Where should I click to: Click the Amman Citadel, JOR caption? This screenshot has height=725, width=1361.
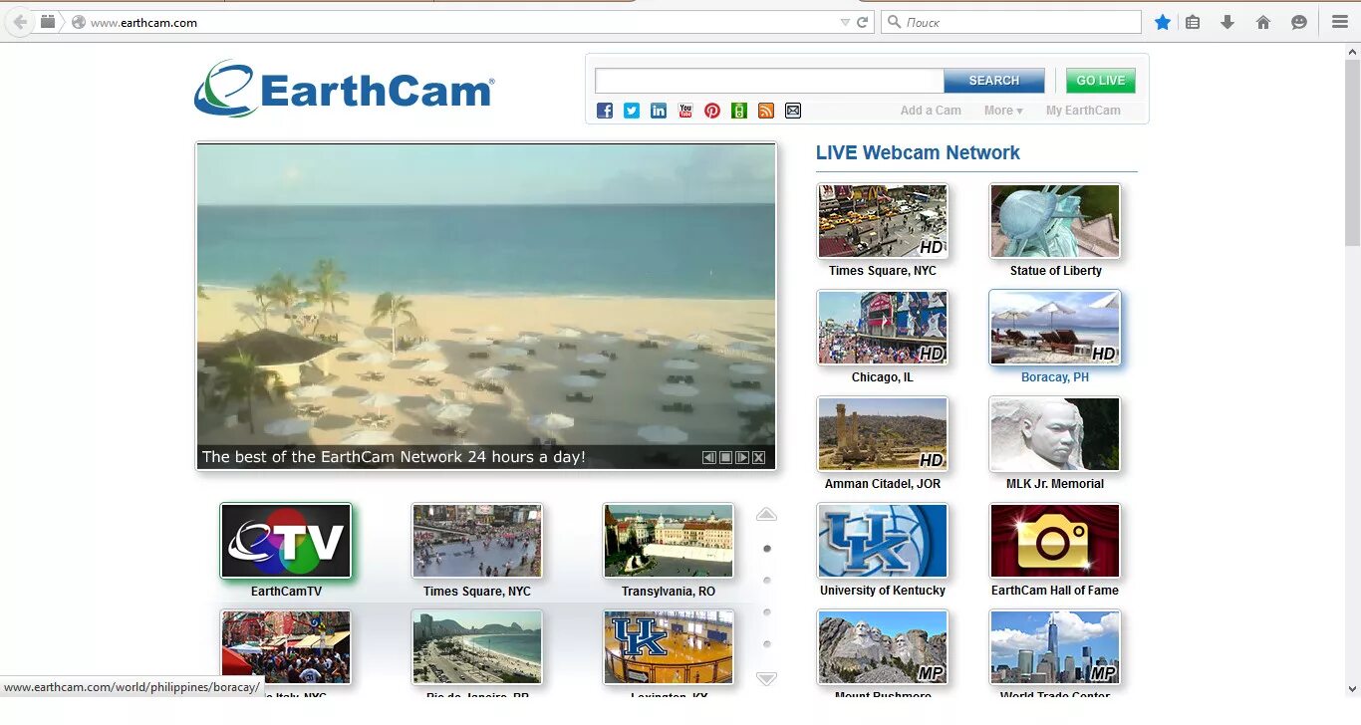(x=883, y=484)
